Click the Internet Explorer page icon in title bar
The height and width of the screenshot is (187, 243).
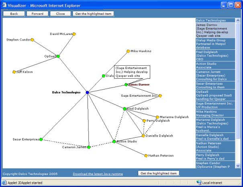4,5
